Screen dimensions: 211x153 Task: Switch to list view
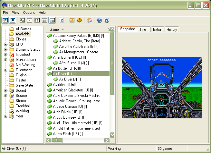pos(37,20)
